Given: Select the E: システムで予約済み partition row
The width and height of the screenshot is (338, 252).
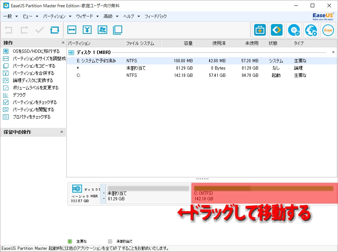Looking at the screenshot, I should [202, 61].
